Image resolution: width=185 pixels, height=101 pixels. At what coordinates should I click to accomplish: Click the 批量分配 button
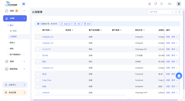click(x=66, y=24)
